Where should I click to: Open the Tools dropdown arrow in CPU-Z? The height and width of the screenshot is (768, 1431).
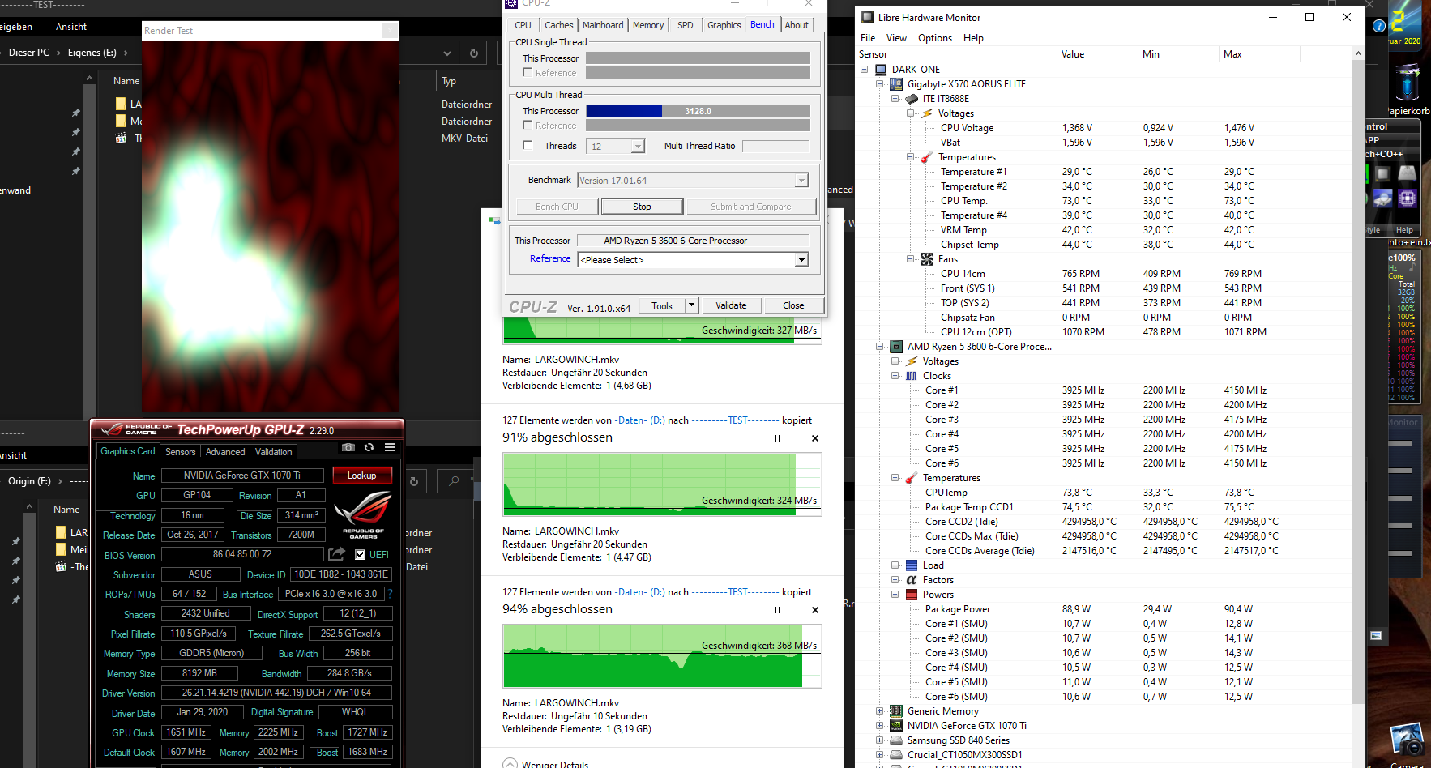click(691, 305)
